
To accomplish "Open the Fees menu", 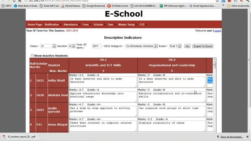I will (x=85, y=24).
